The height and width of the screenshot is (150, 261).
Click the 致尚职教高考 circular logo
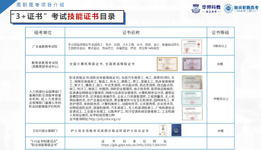(x=228, y=8)
